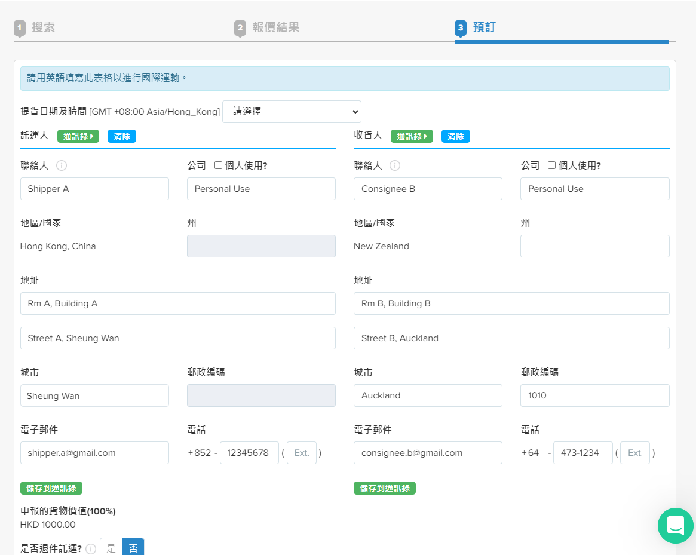Check consignee 個人使用? checkbox
Screen dimensions: 696x555
click(551, 165)
